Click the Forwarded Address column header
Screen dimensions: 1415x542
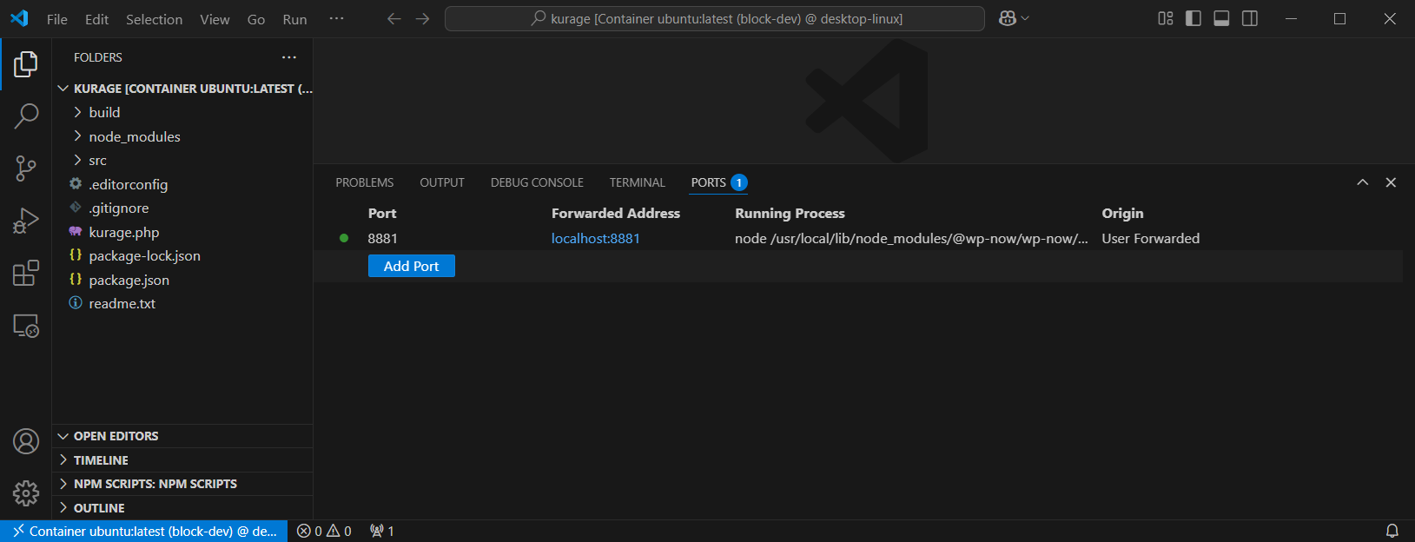click(616, 213)
